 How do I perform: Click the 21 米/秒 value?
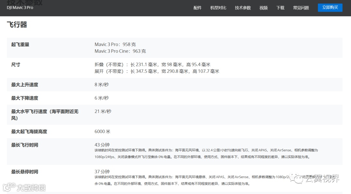(x=103, y=111)
